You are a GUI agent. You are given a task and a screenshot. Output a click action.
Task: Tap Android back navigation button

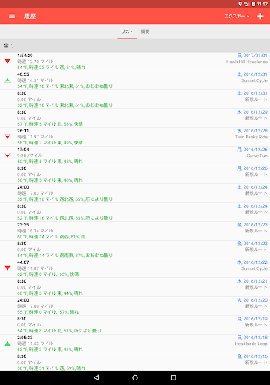click(97, 377)
